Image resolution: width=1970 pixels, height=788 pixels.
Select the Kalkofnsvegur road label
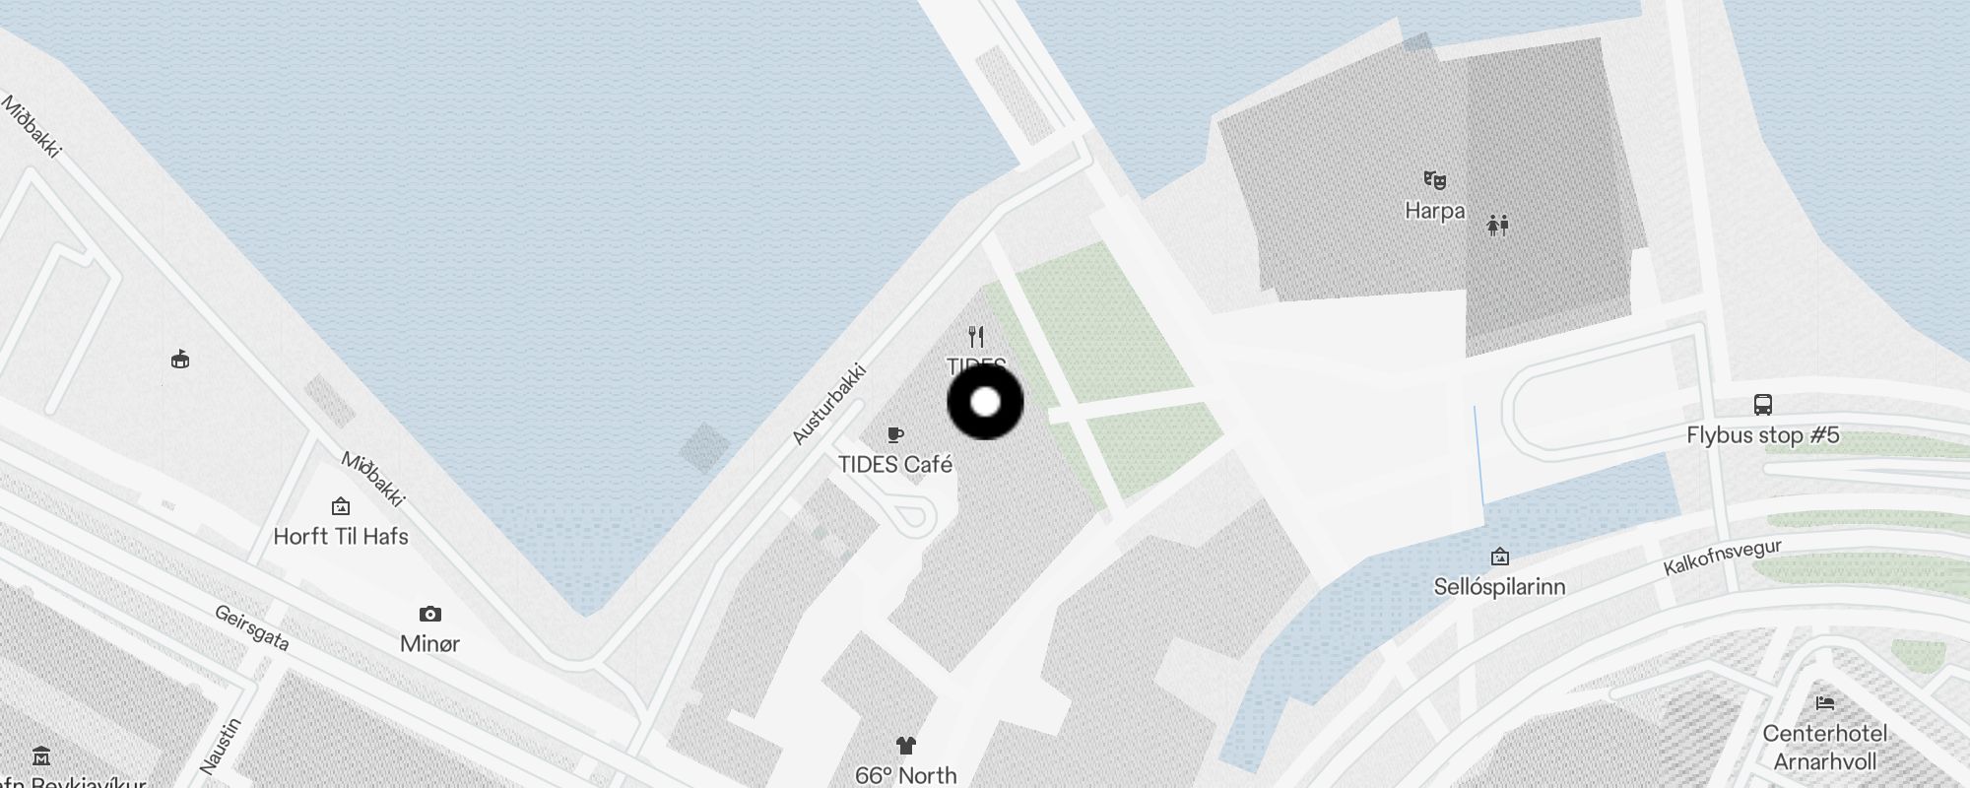[1722, 558]
